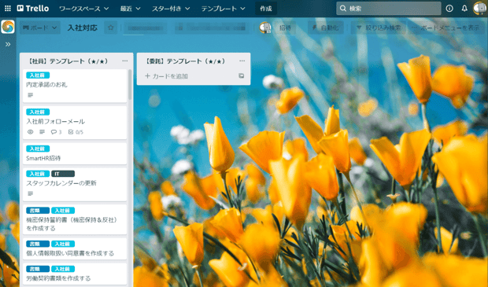The height and width of the screenshot is (287, 488).
Task: Open the account avatar in the top bar
Action: [479, 9]
